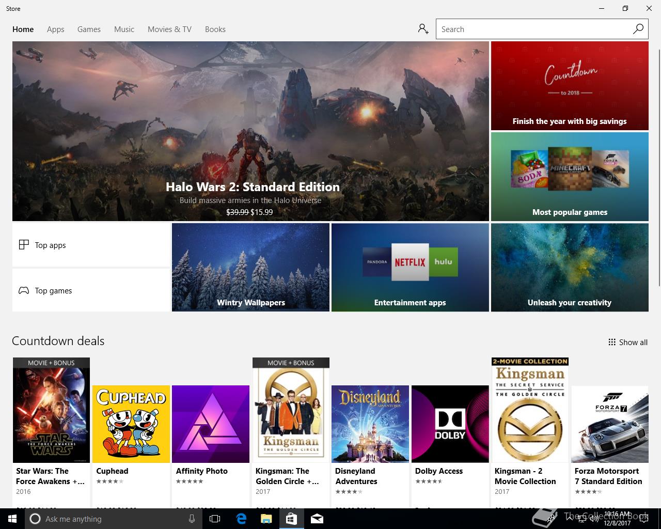
Task: Open the Disneyland Adventures game icon
Action: [370, 424]
